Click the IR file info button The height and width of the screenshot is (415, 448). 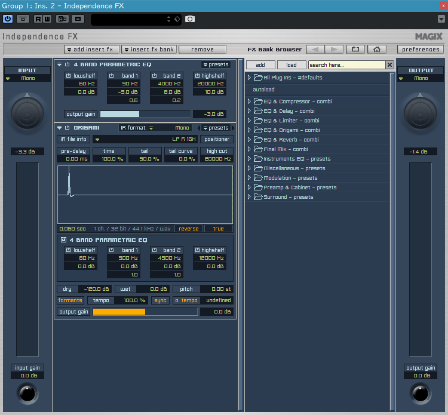click(73, 139)
